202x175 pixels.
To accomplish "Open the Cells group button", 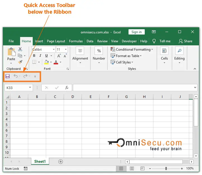I will (164, 55).
